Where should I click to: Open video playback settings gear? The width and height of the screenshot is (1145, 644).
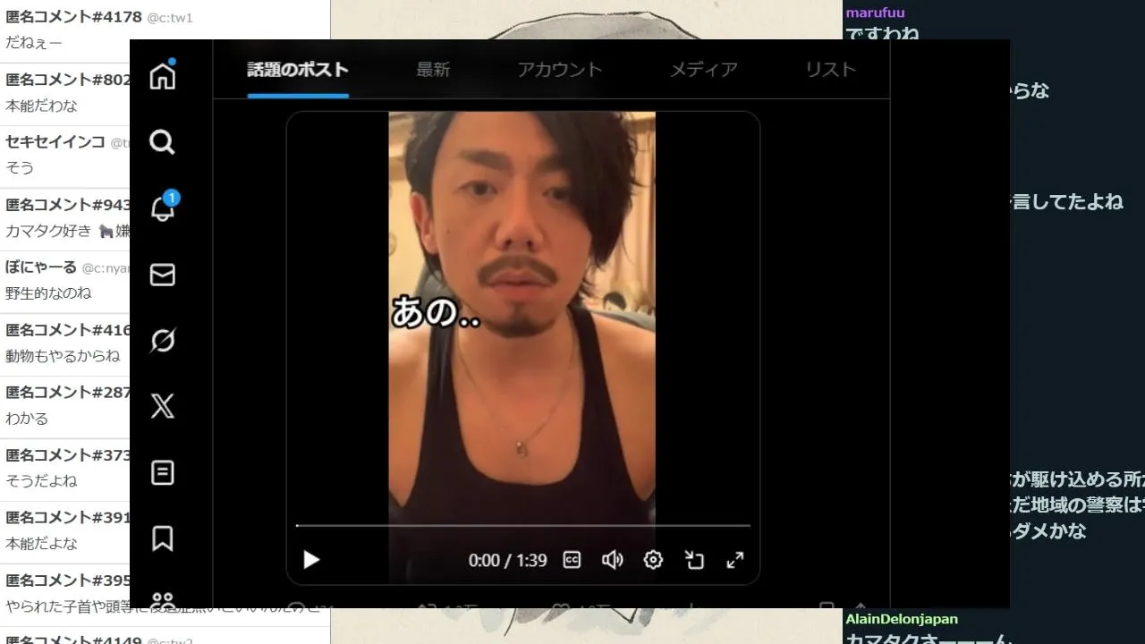(x=653, y=560)
